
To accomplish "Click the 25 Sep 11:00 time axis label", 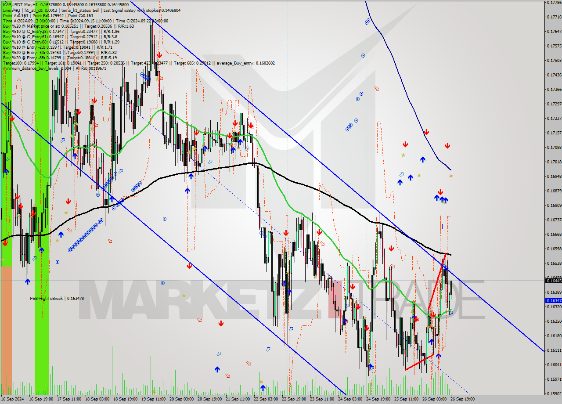I will (406, 399).
